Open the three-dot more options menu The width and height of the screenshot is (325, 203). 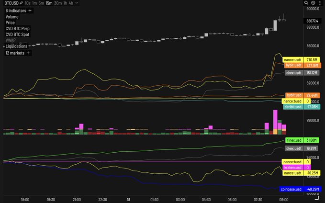click(320, 3)
